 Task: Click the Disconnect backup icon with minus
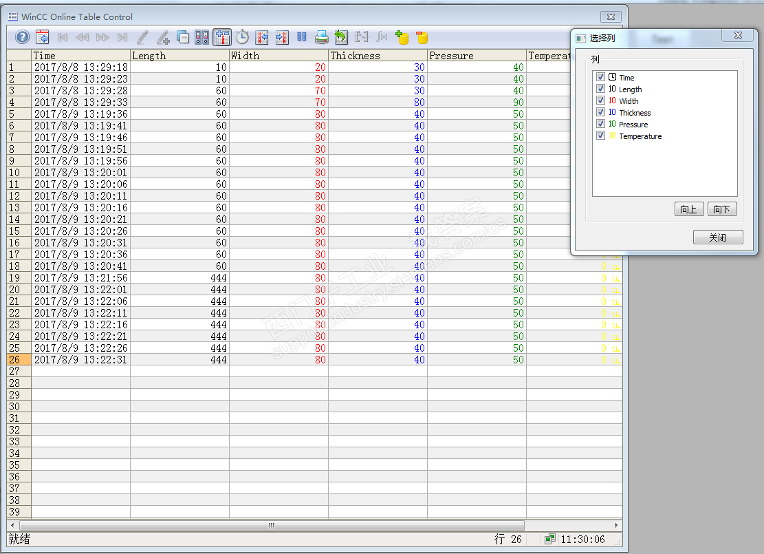pos(422,37)
